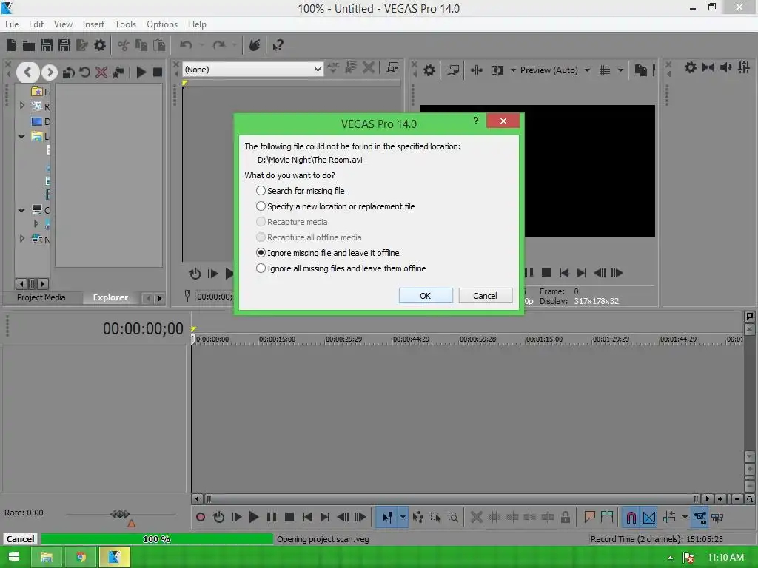758x568 pixels.
Task: Click Pause in the timeline transport bar
Action: coord(272,517)
